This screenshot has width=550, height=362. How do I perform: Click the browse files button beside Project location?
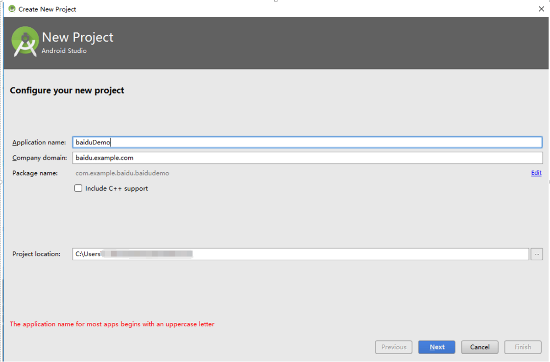coord(537,254)
